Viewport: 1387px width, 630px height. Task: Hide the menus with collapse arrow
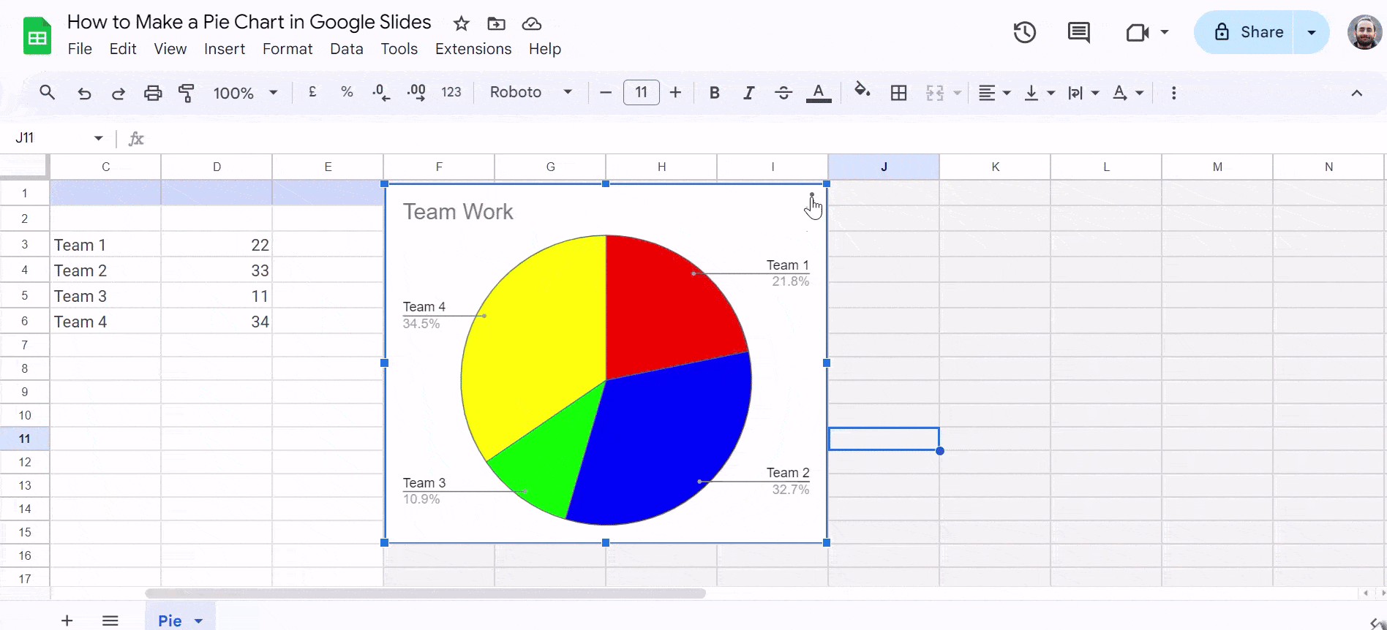[x=1356, y=93]
